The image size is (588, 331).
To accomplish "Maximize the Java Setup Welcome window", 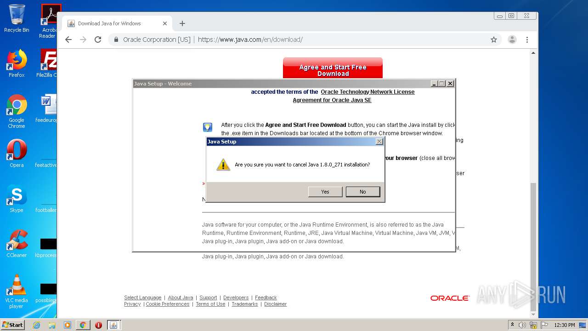I will pyautogui.click(x=442, y=84).
